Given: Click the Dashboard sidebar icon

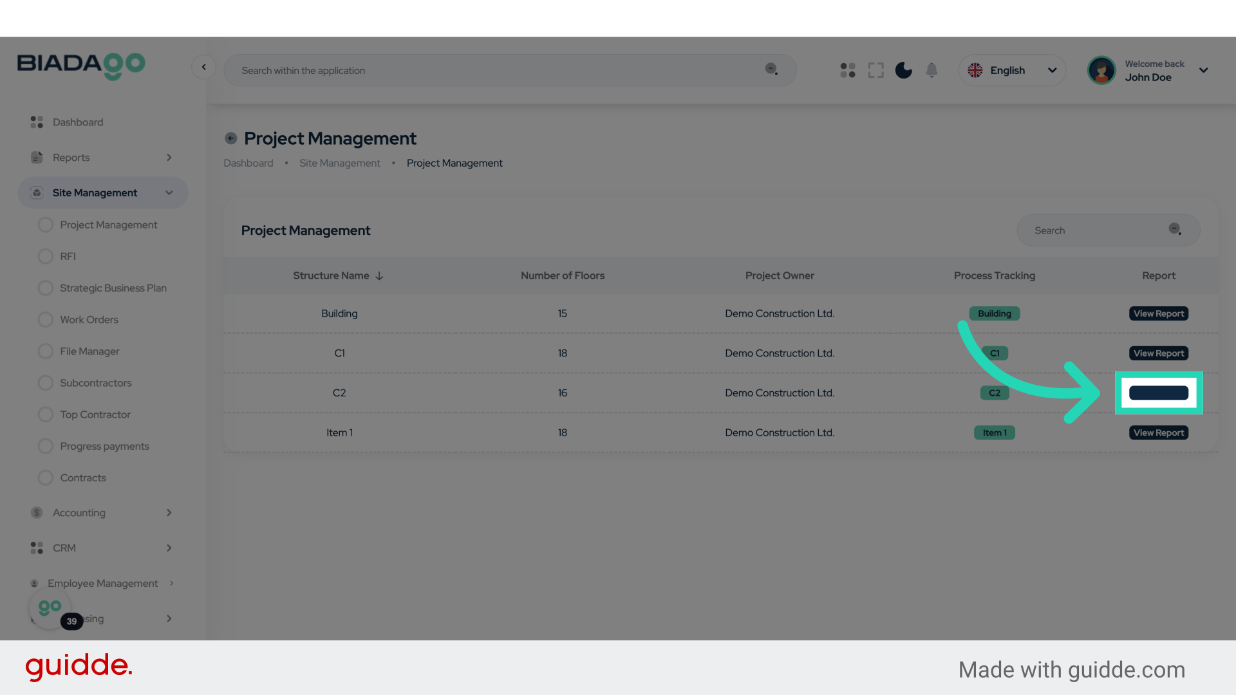Looking at the screenshot, I should click(37, 122).
